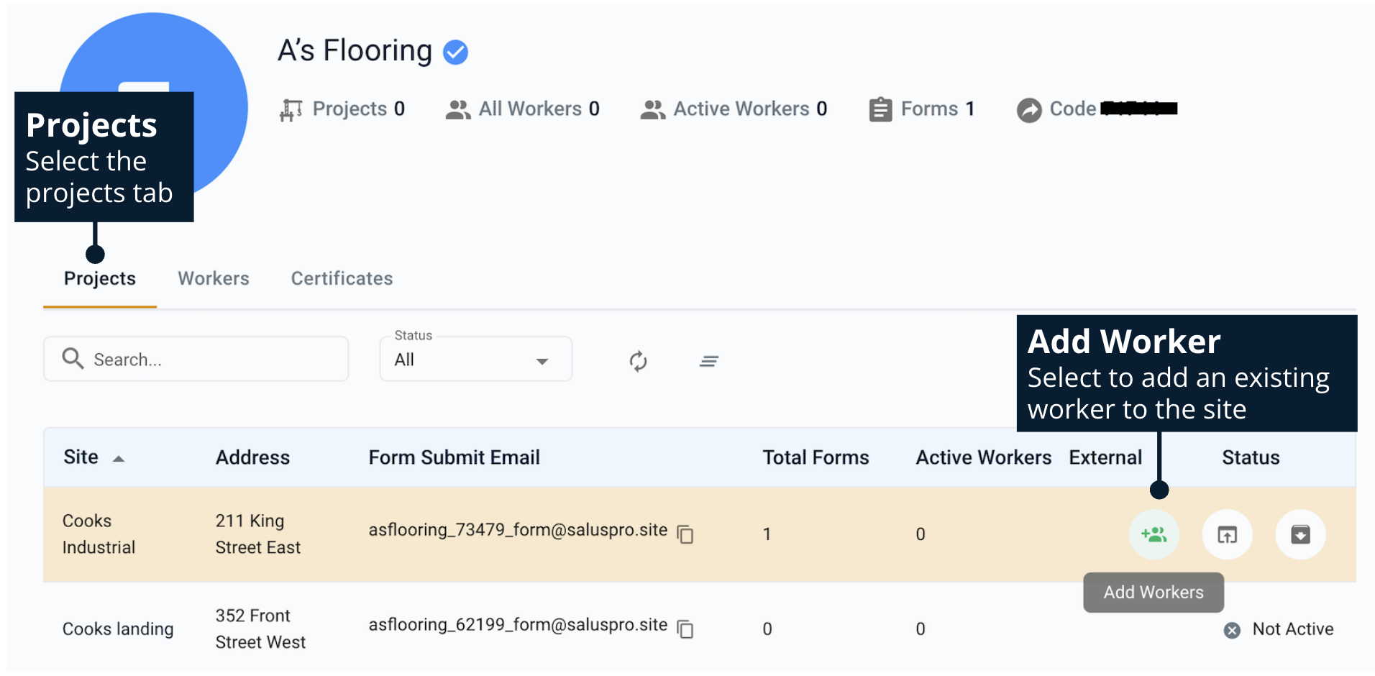Open the Cooks landing project row
Image resolution: width=1375 pixels, height=676 pixels.
coord(118,629)
